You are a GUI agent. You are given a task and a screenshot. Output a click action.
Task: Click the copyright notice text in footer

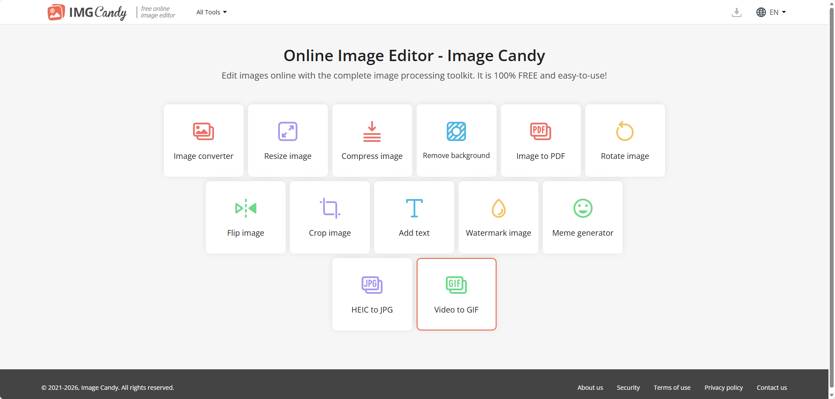tap(108, 388)
